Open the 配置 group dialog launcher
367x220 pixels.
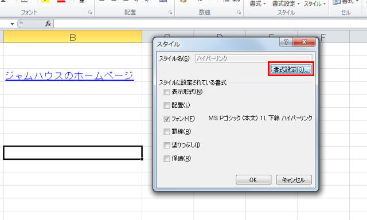click(x=170, y=13)
